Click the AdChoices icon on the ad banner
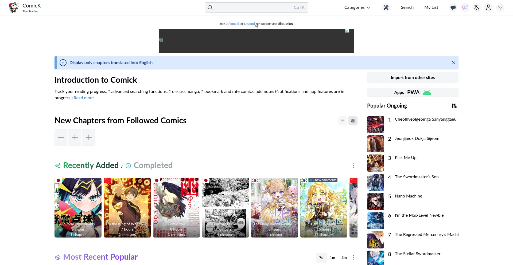Image resolution: width=513 pixels, height=265 pixels. (x=347, y=31)
